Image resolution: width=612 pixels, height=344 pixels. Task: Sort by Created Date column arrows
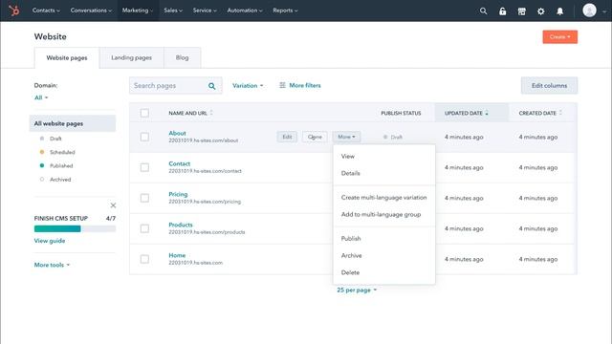(x=560, y=113)
